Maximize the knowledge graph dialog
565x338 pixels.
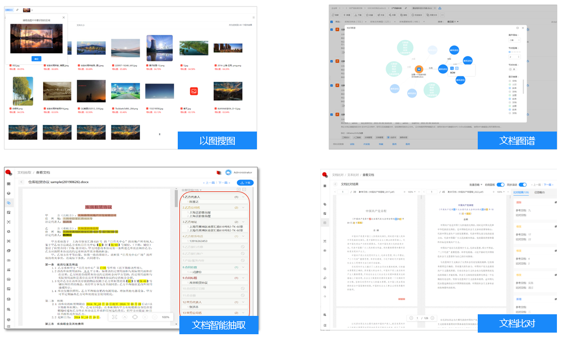(518, 28)
